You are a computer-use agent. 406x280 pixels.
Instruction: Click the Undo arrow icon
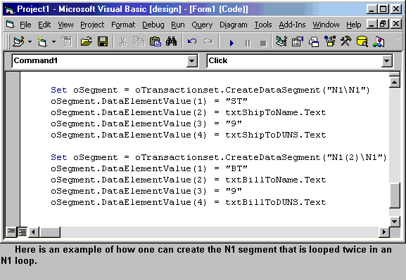[x=192, y=41]
